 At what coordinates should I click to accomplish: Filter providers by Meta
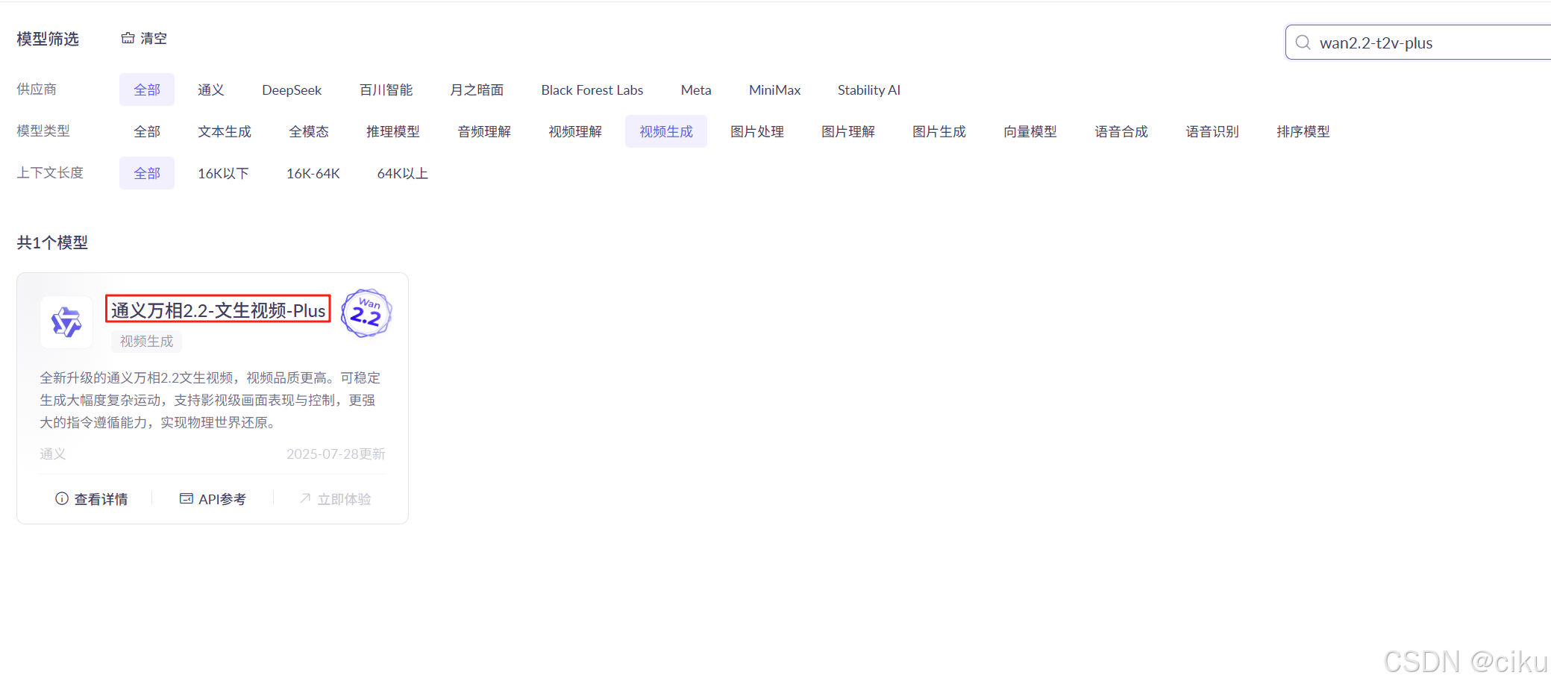click(696, 90)
